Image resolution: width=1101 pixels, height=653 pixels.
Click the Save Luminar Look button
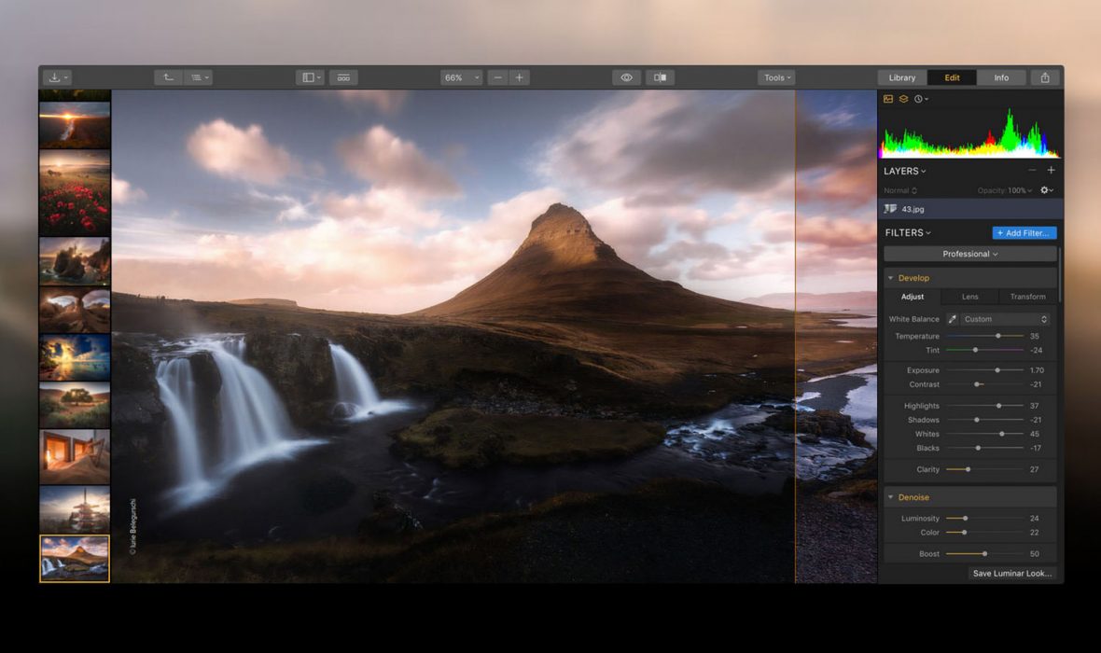click(1012, 574)
